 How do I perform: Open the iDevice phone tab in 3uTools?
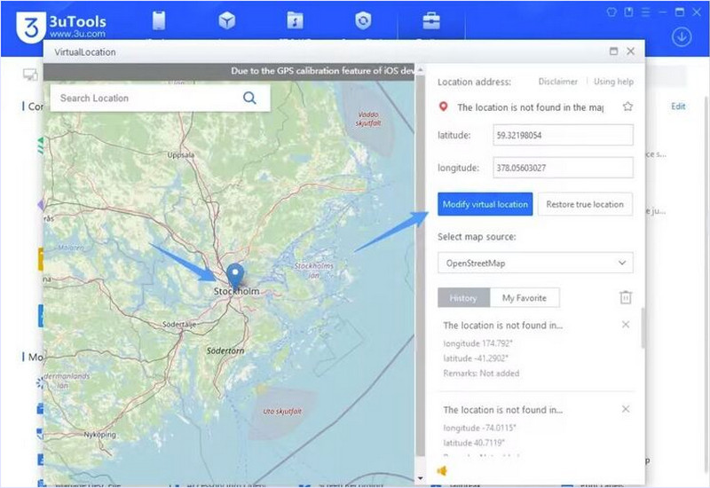[159, 20]
